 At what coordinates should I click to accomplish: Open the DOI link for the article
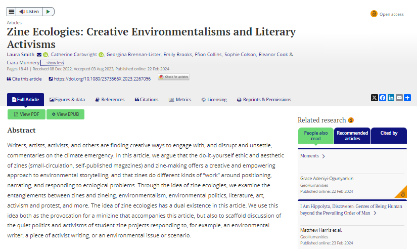pos(100,79)
